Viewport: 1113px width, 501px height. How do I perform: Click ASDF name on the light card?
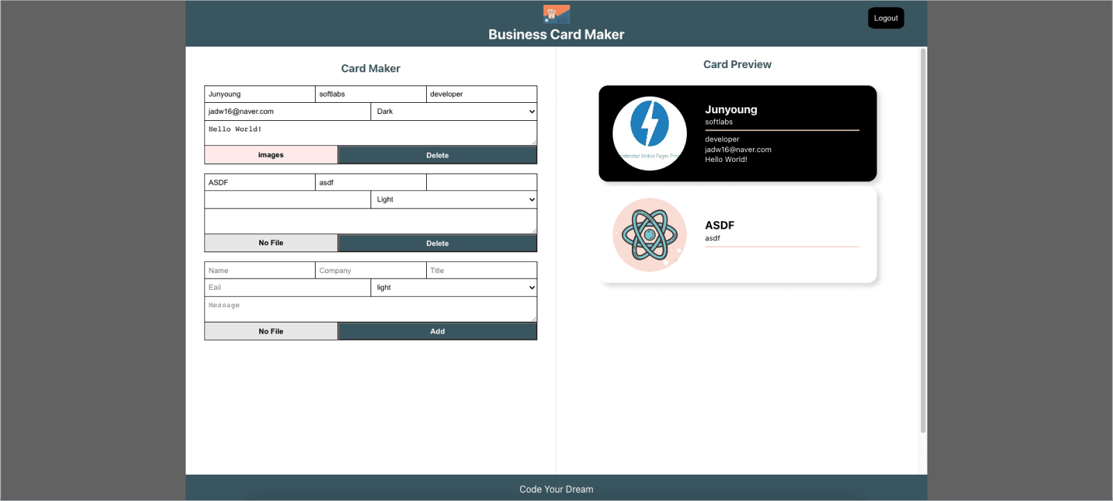(x=720, y=225)
